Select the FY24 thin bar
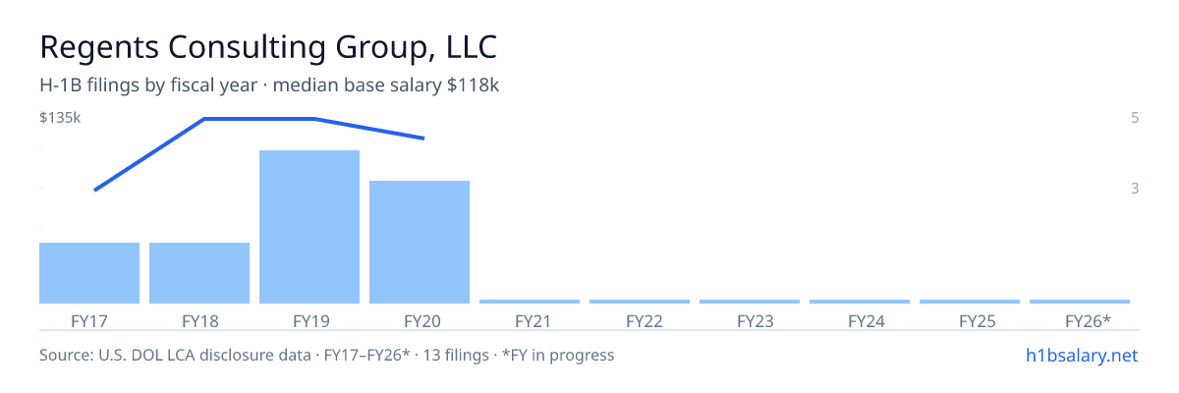The width and height of the screenshot is (1179, 393). tap(860, 302)
